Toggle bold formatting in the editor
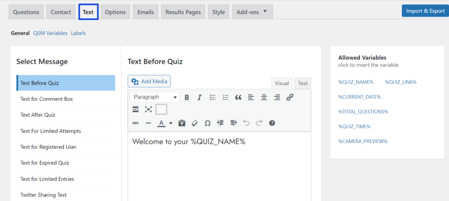Image resolution: width=449 pixels, height=201 pixels. 187,98
